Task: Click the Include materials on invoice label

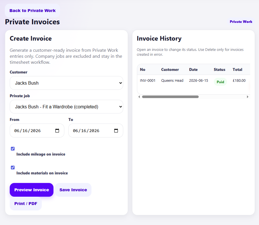Action: [x=42, y=173]
